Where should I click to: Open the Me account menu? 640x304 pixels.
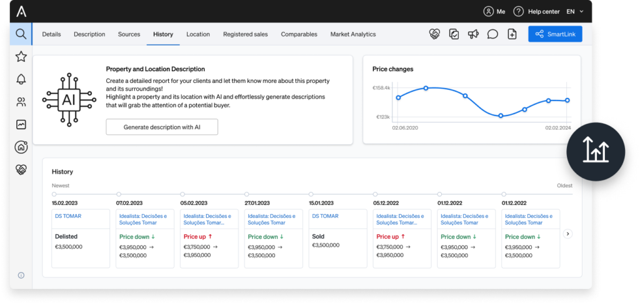tap(494, 11)
